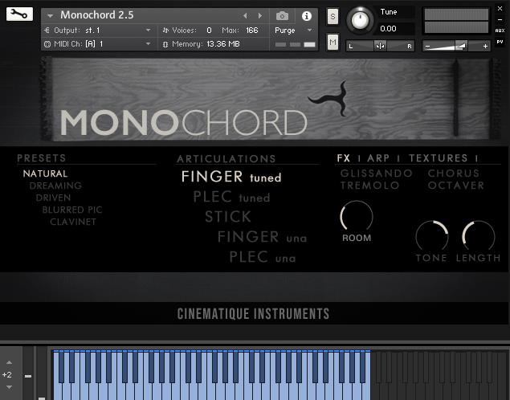Minimize the instrument view with the minus button
The image size is (510, 400).
500,19
